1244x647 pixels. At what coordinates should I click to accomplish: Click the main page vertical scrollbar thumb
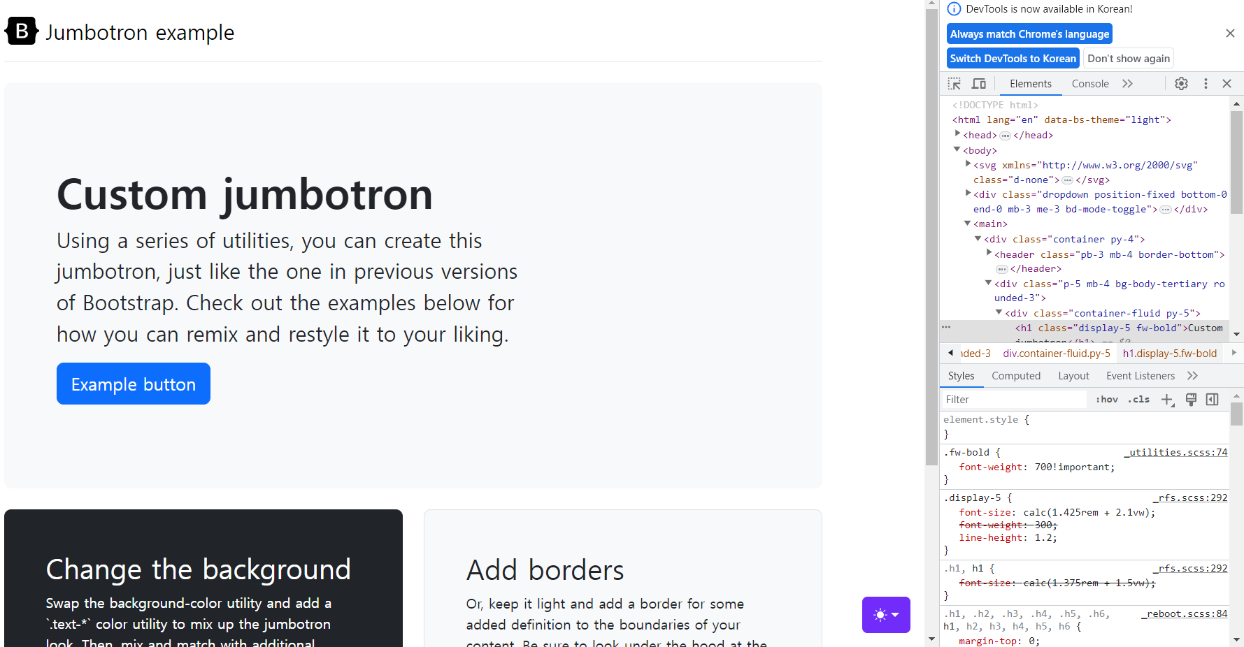coord(931,238)
